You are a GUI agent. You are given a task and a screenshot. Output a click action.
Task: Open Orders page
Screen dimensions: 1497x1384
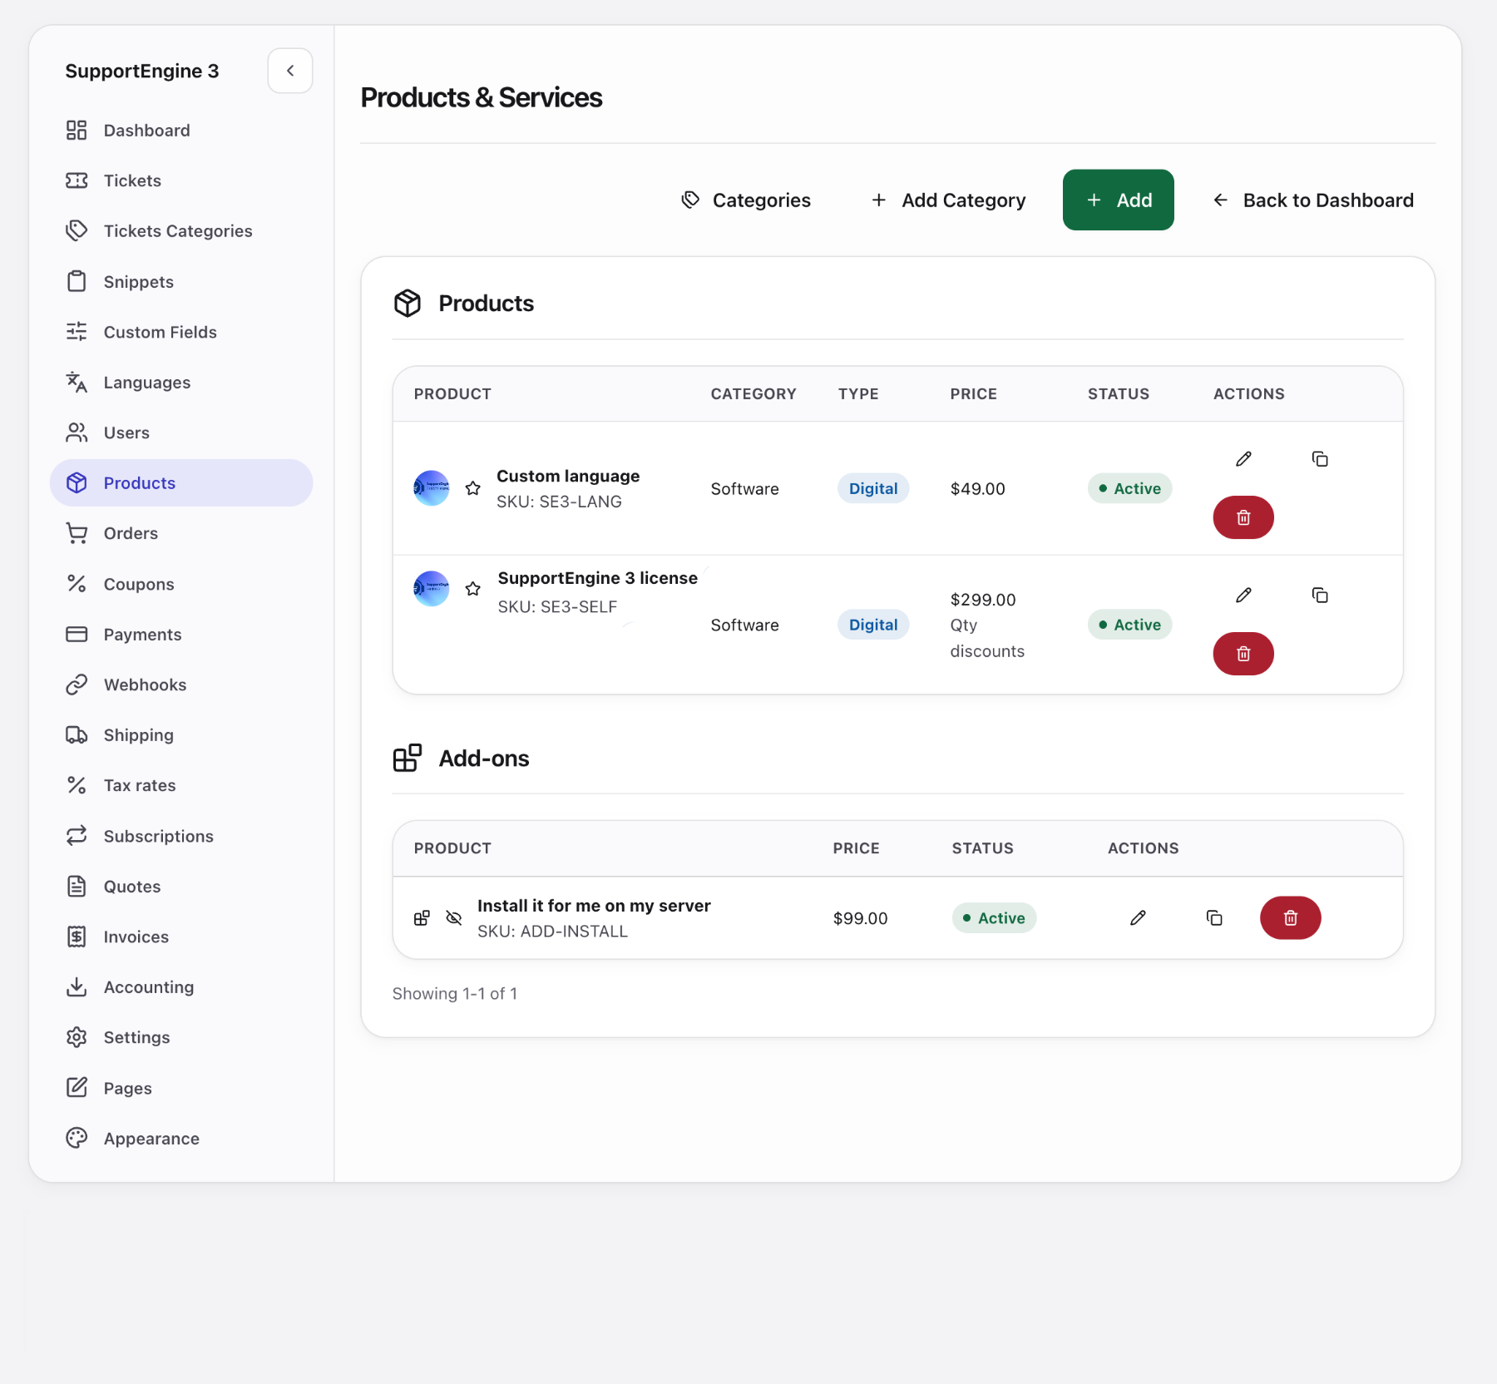click(181, 533)
